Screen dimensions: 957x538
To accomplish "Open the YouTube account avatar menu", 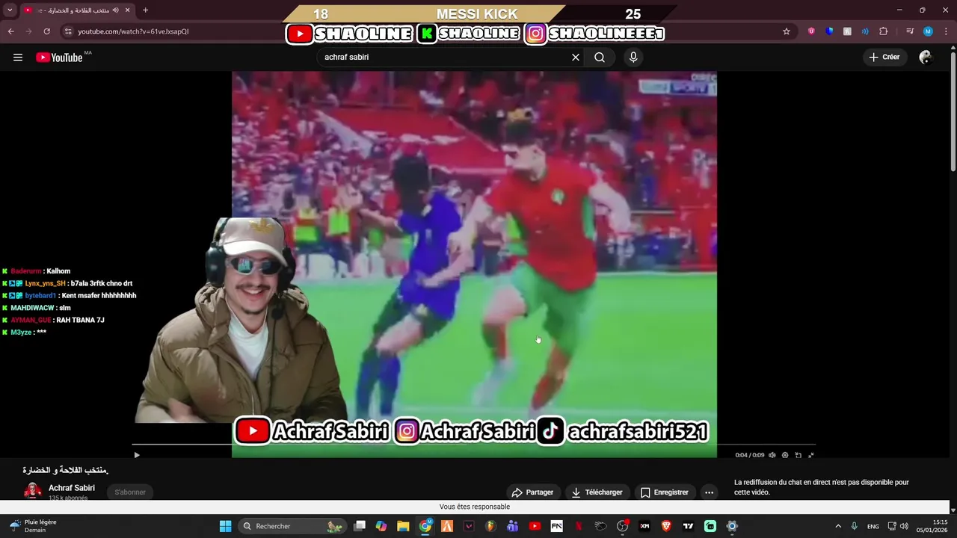I will pyautogui.click(x=926, y=58).
